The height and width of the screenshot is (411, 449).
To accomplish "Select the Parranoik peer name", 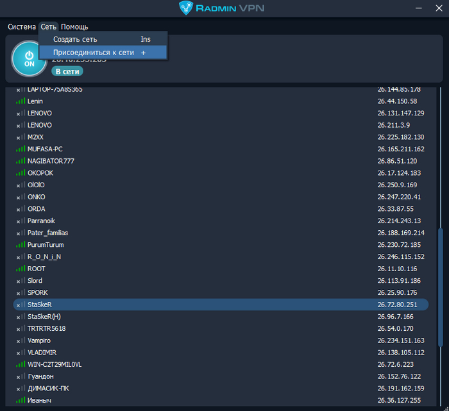I will pos(41,221).
